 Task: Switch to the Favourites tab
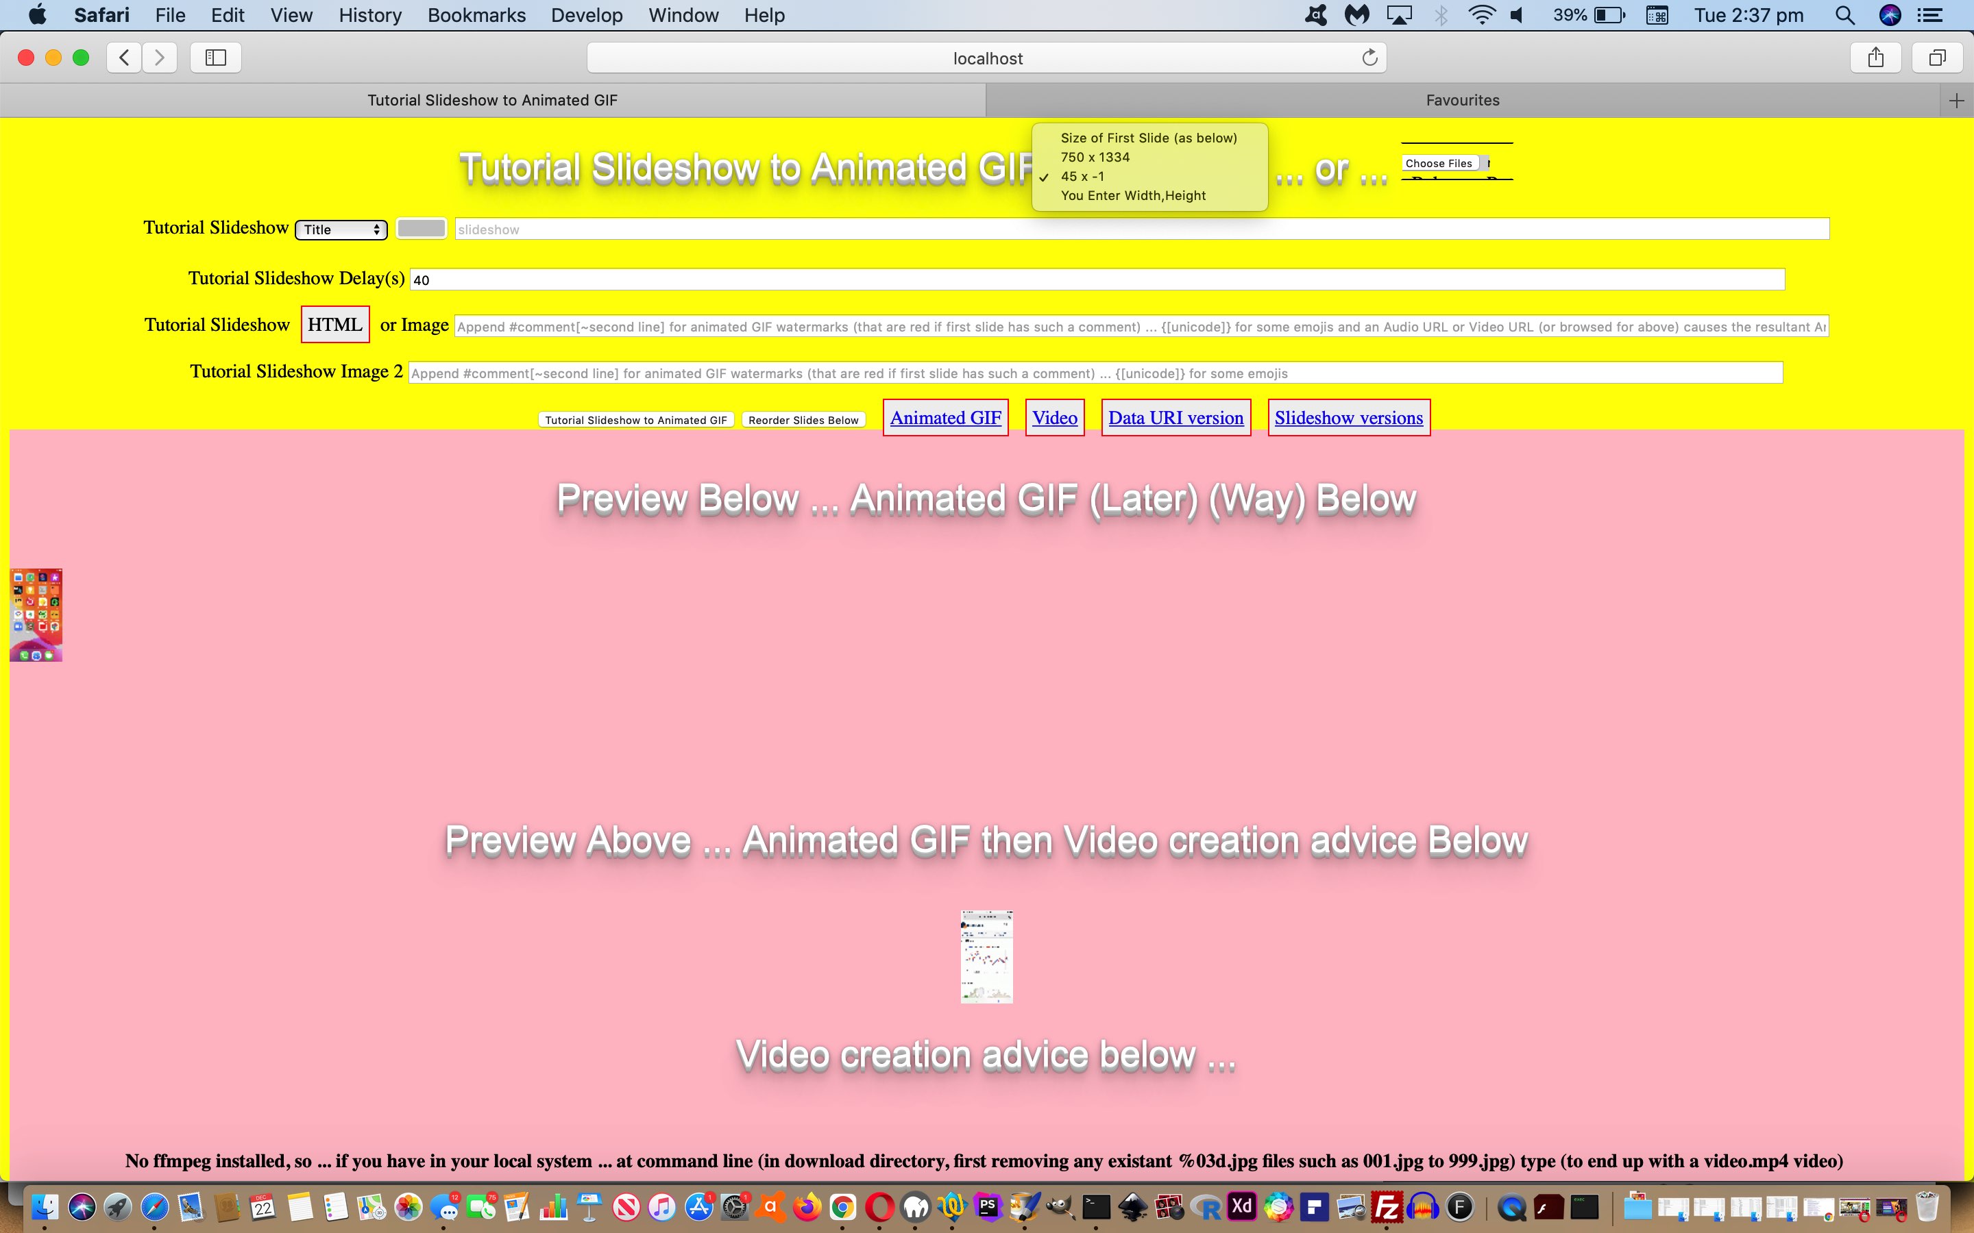[x=1462, y=100]
